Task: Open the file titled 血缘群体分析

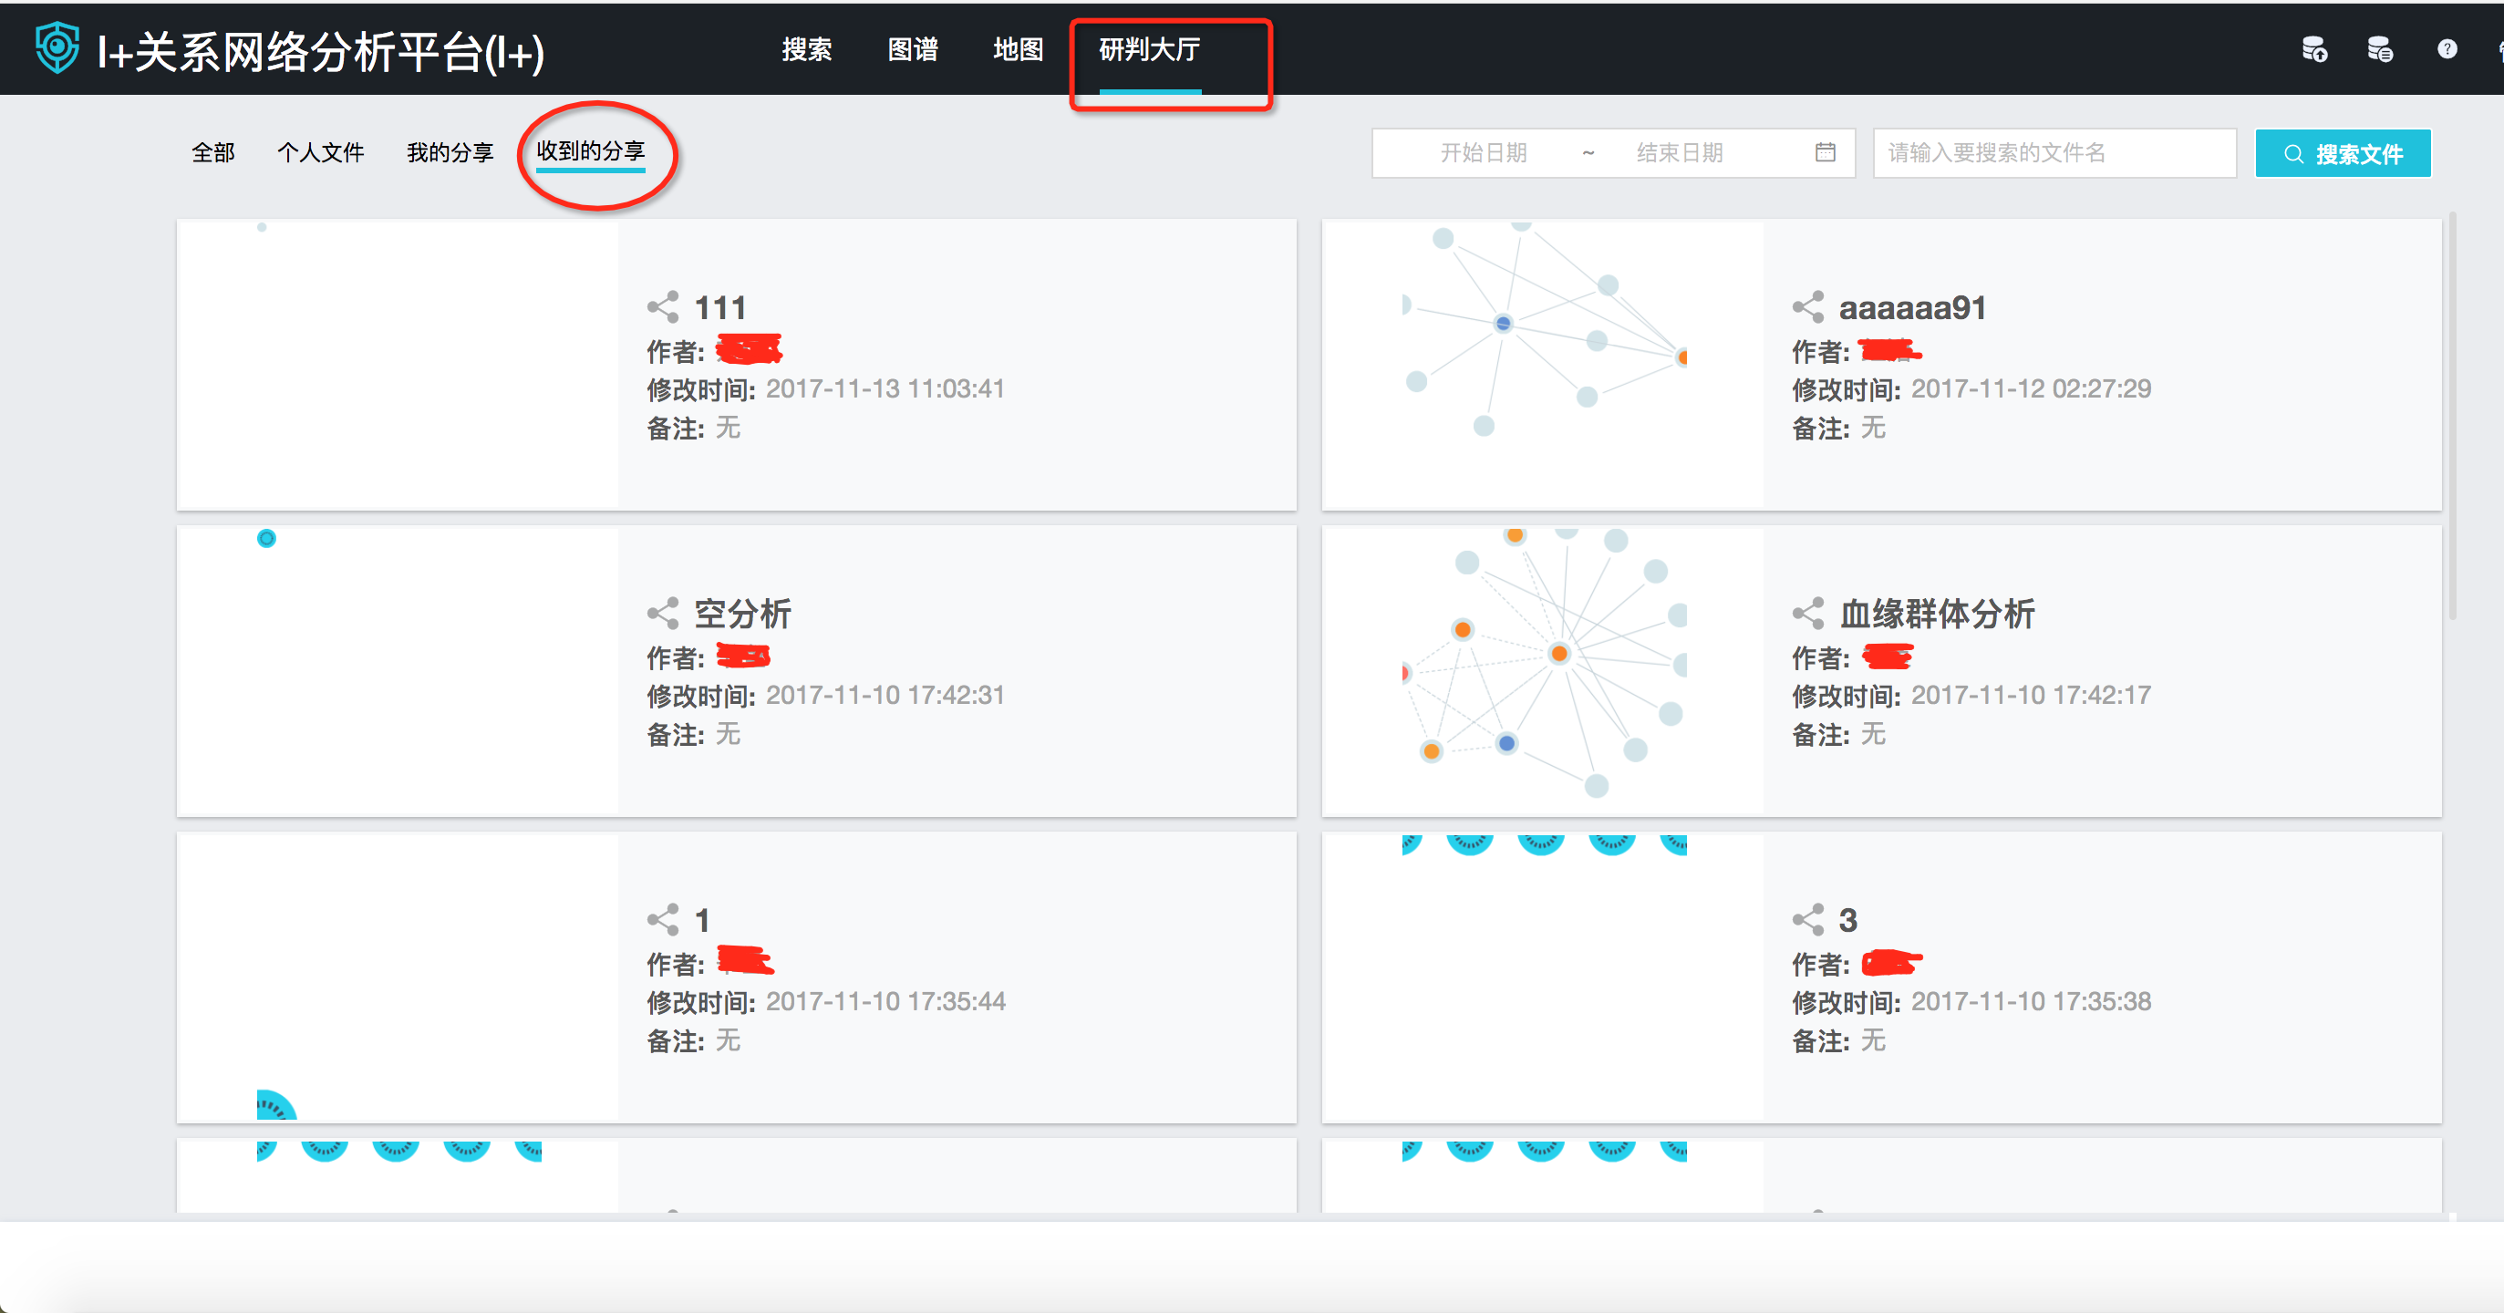Action: click(1938, 614)
